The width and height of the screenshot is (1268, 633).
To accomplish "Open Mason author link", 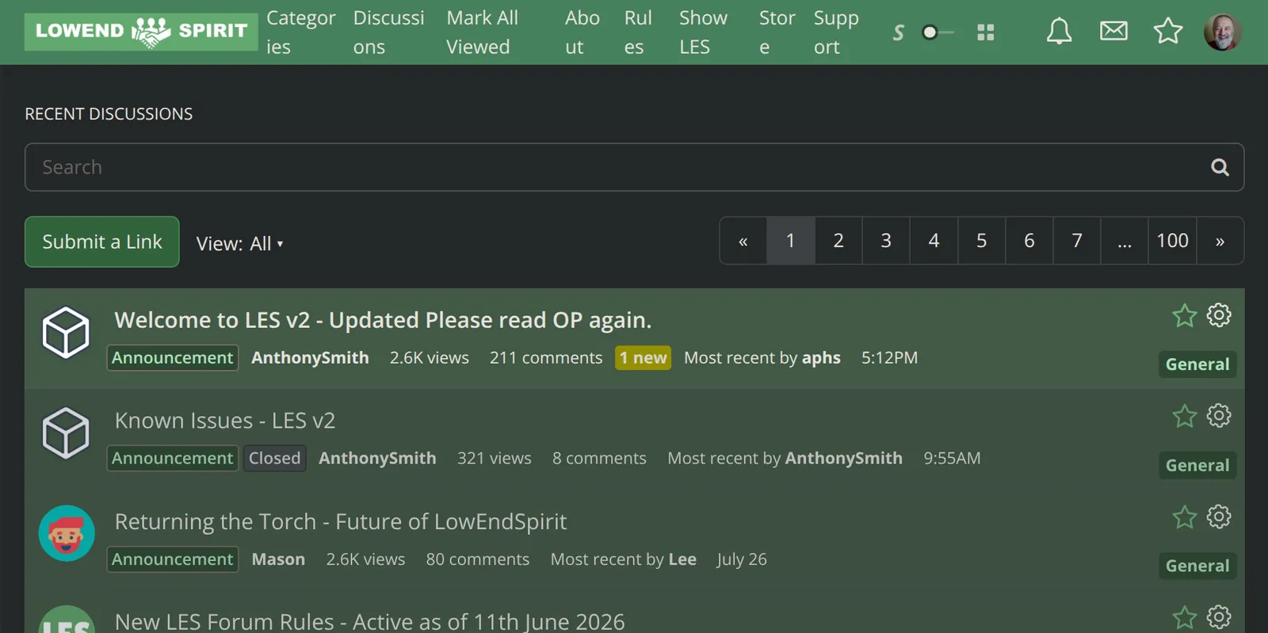I will tap(278, 559).
